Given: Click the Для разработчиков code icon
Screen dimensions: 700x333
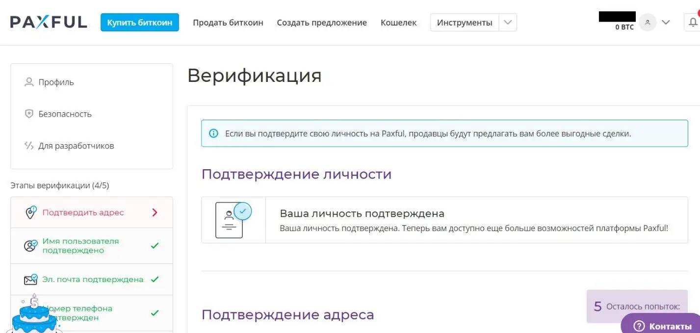Looking at the screenshot, I should (x=29, y=146).
